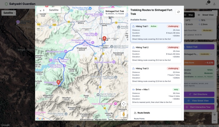Click ISKCON NVCC temple marker

tap(112, 47)
